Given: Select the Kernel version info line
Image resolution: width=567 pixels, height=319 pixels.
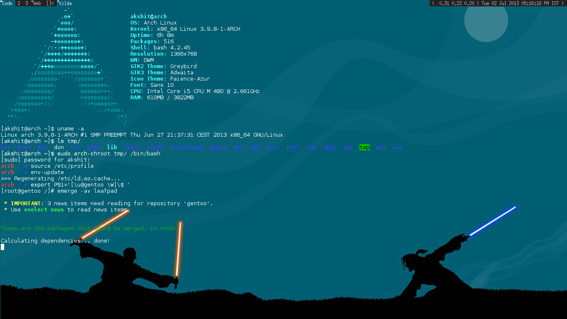Looking at the screenshot, I should (x=185, y=29).
